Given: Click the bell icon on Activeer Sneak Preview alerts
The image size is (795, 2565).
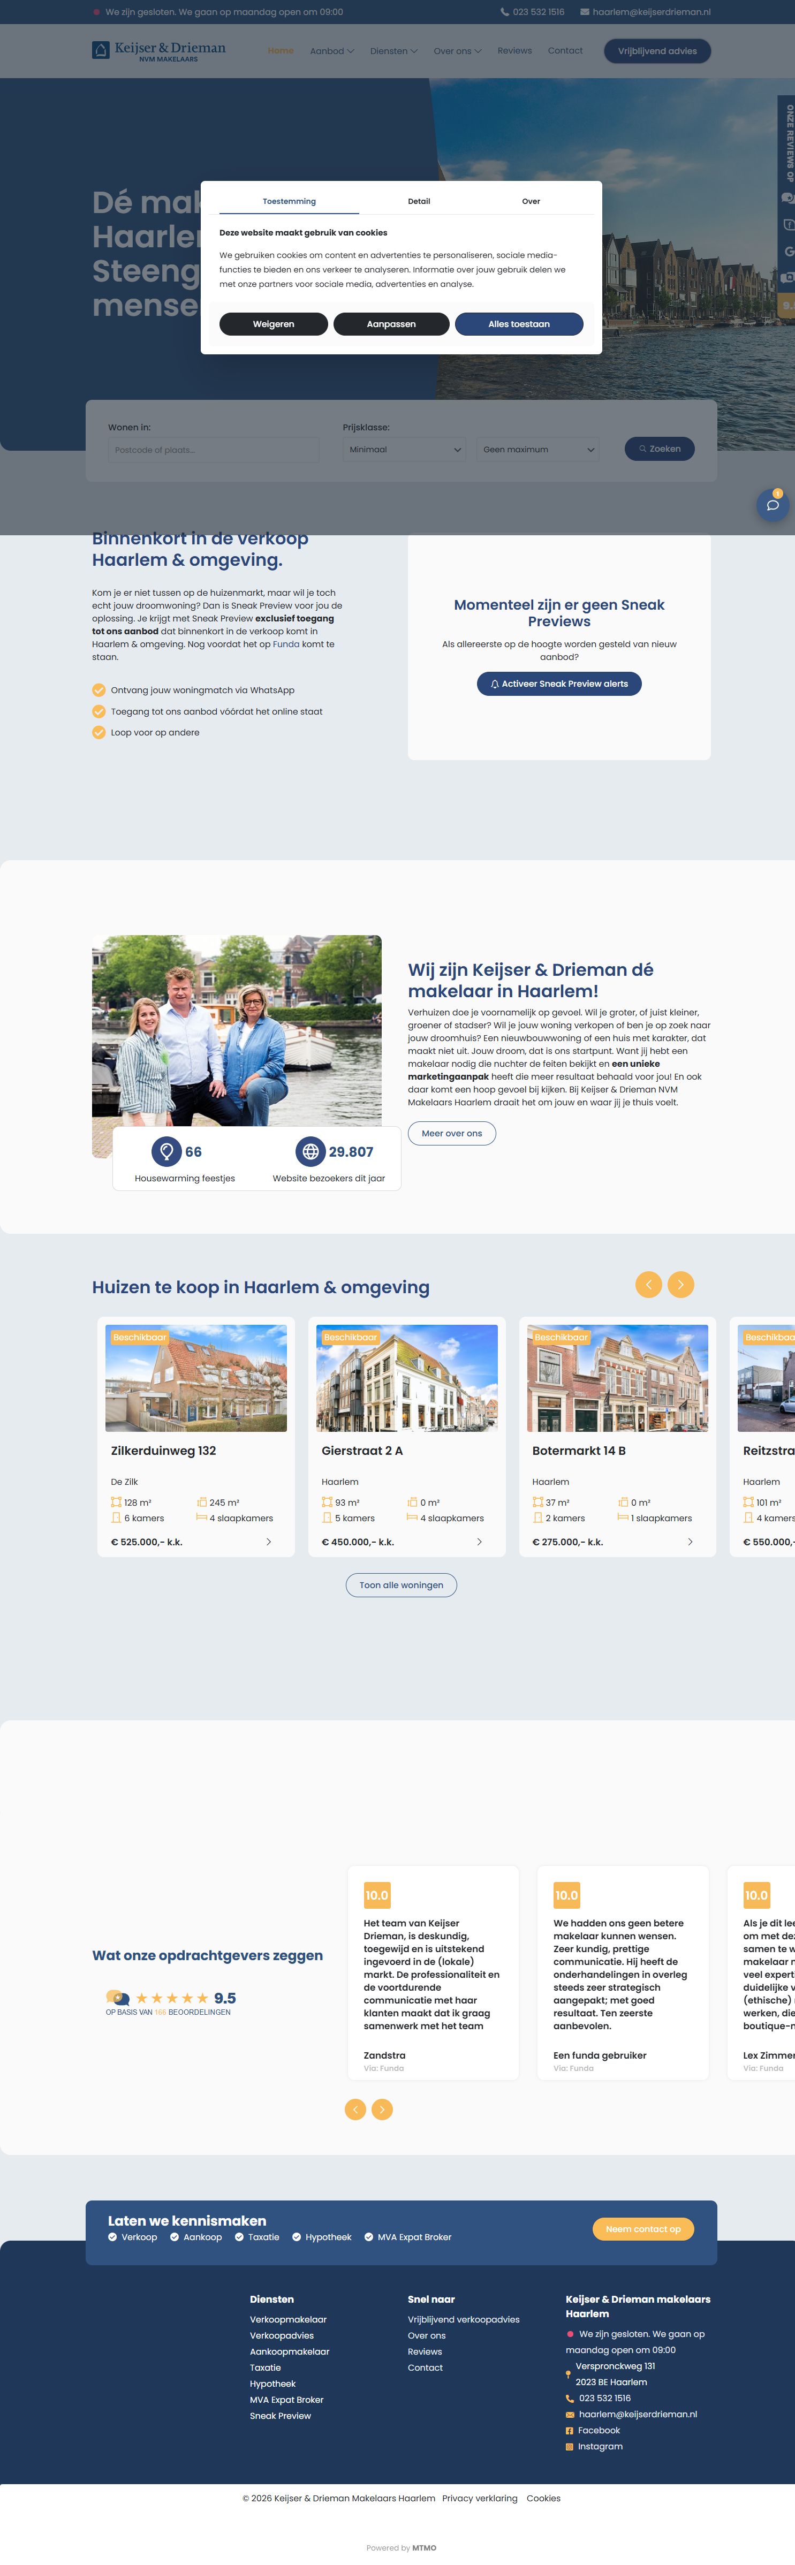Looking at the screenshot, I should coord(495,684).
